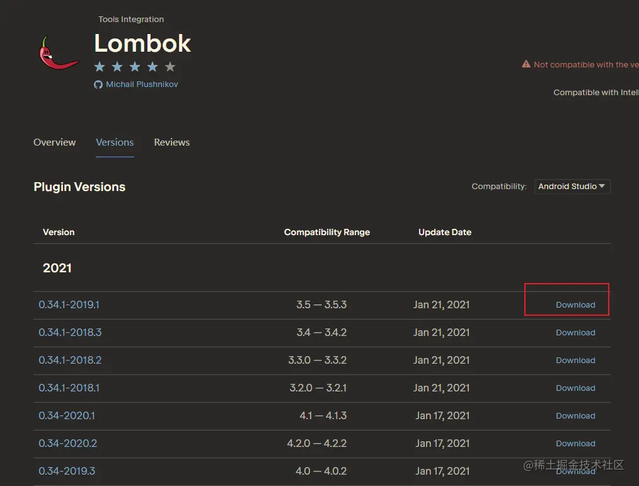
Task: Download version 0.34.1-2018.1
Action: point(575,388)
